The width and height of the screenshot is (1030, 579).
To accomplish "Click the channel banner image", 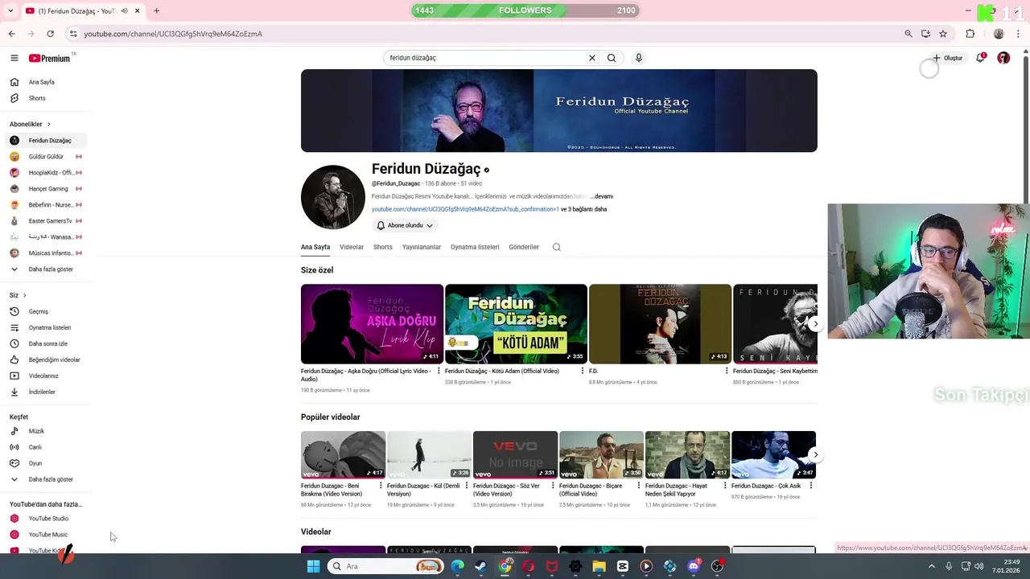I will pyautogui.click(x=559, y=111).
